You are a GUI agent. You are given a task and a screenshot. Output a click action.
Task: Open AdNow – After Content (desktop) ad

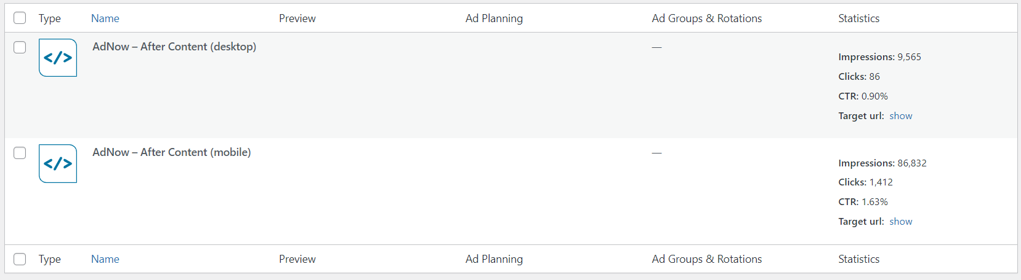[174, 47]
